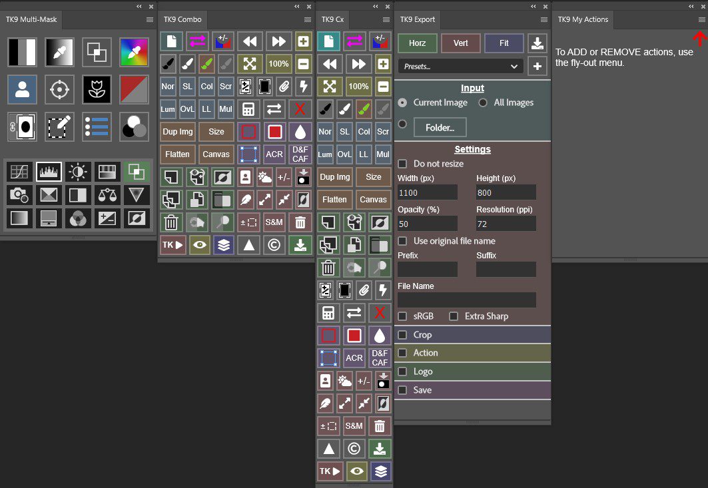Image resolution: width=708 pixels, height=488 pixels.
Task: Click the calculator icon in TK9 Combo
Action: pos(248,109)
